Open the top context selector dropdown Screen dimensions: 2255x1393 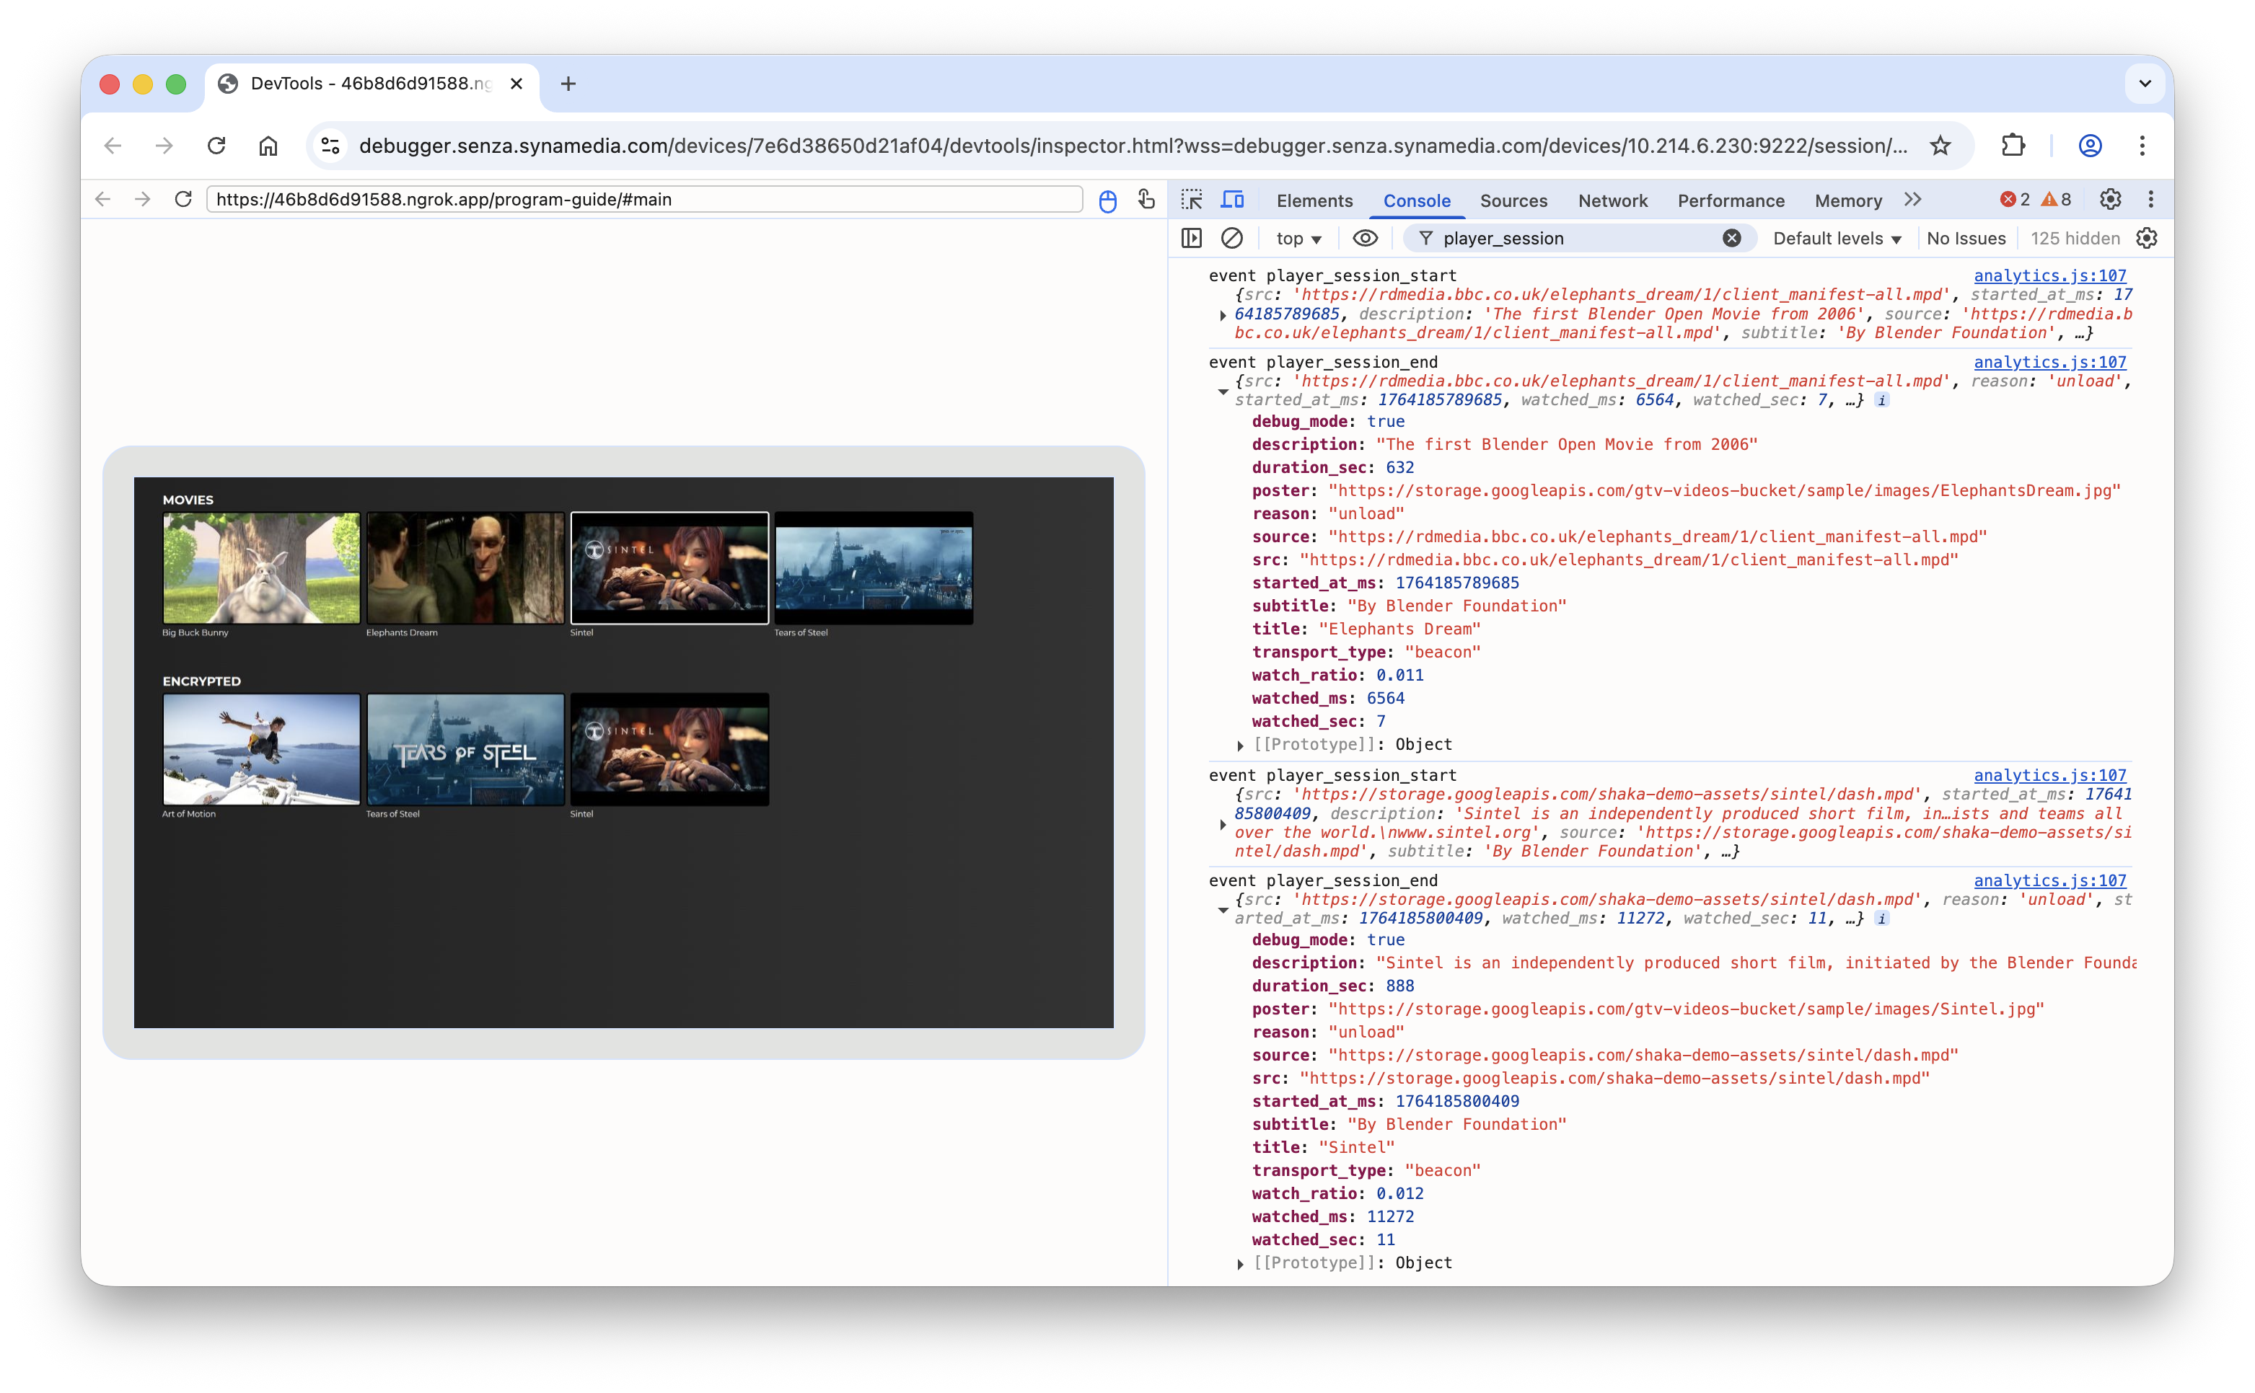[x=1298, y=239]
